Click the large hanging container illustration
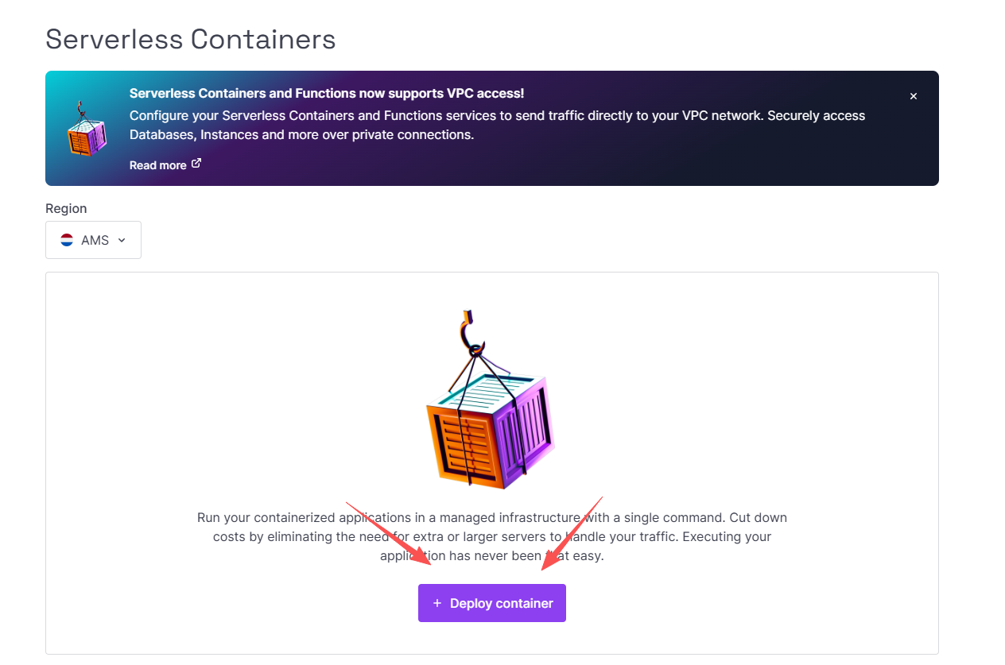1005x665 pixels. pyautogui.click(x=490, y=421)
